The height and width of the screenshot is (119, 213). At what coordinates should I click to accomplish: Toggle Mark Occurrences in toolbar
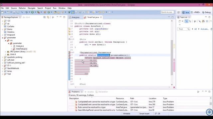(x=73, y=12)
